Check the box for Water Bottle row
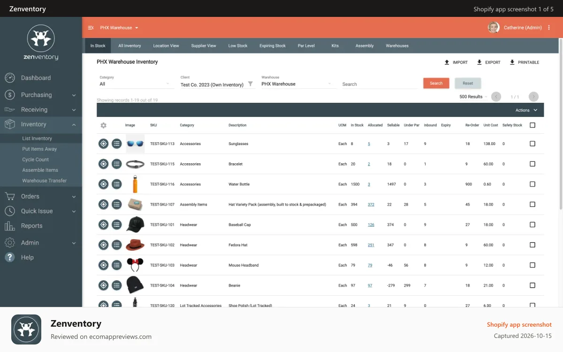 (532, 184)
